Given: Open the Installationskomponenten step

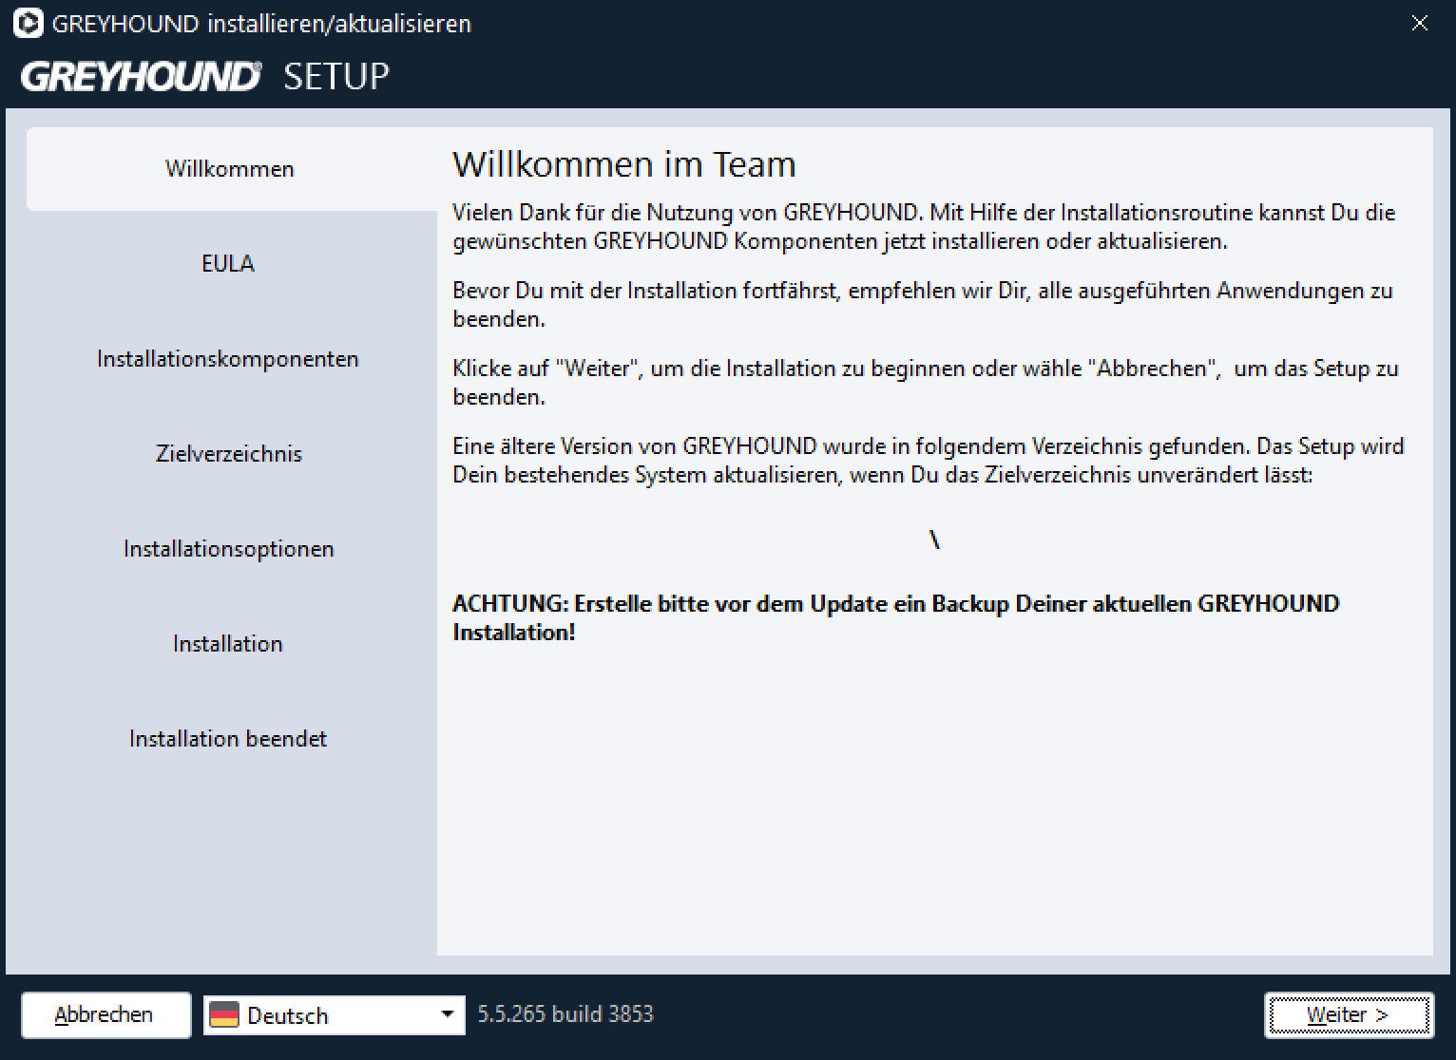Looking at the screenshot, I should pos(228,359).
